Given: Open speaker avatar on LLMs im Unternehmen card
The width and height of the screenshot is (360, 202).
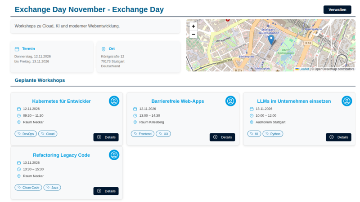Looking at the screenshot, I should 346,101.
